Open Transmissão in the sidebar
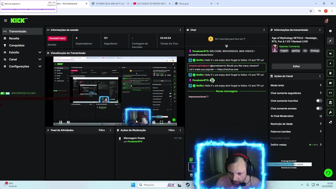 23,31
